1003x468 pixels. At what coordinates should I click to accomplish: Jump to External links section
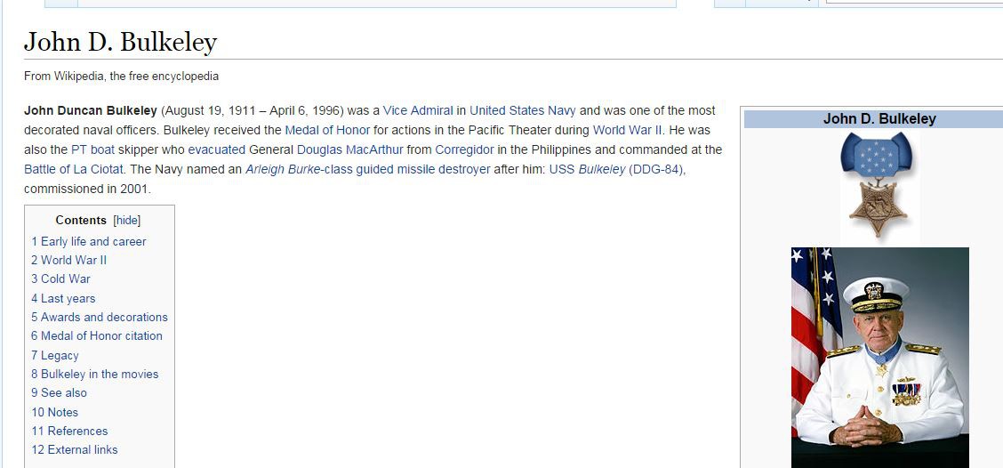tap(74, 449)
